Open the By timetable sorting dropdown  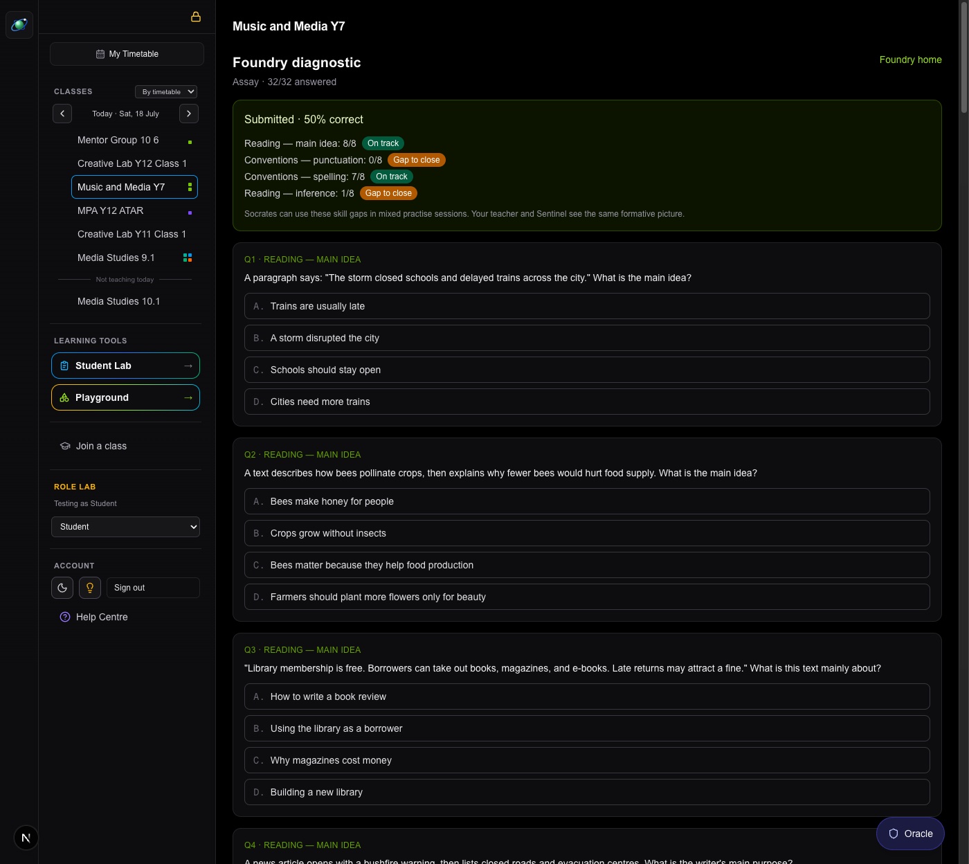tap(166, 91)
